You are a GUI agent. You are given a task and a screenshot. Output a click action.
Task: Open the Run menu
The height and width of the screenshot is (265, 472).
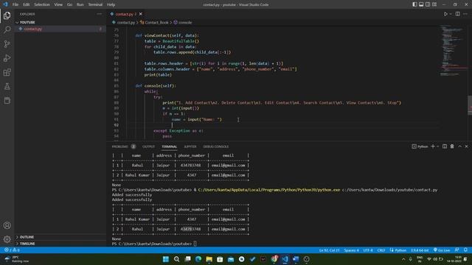pyautogui.click(x=80, y=4)
